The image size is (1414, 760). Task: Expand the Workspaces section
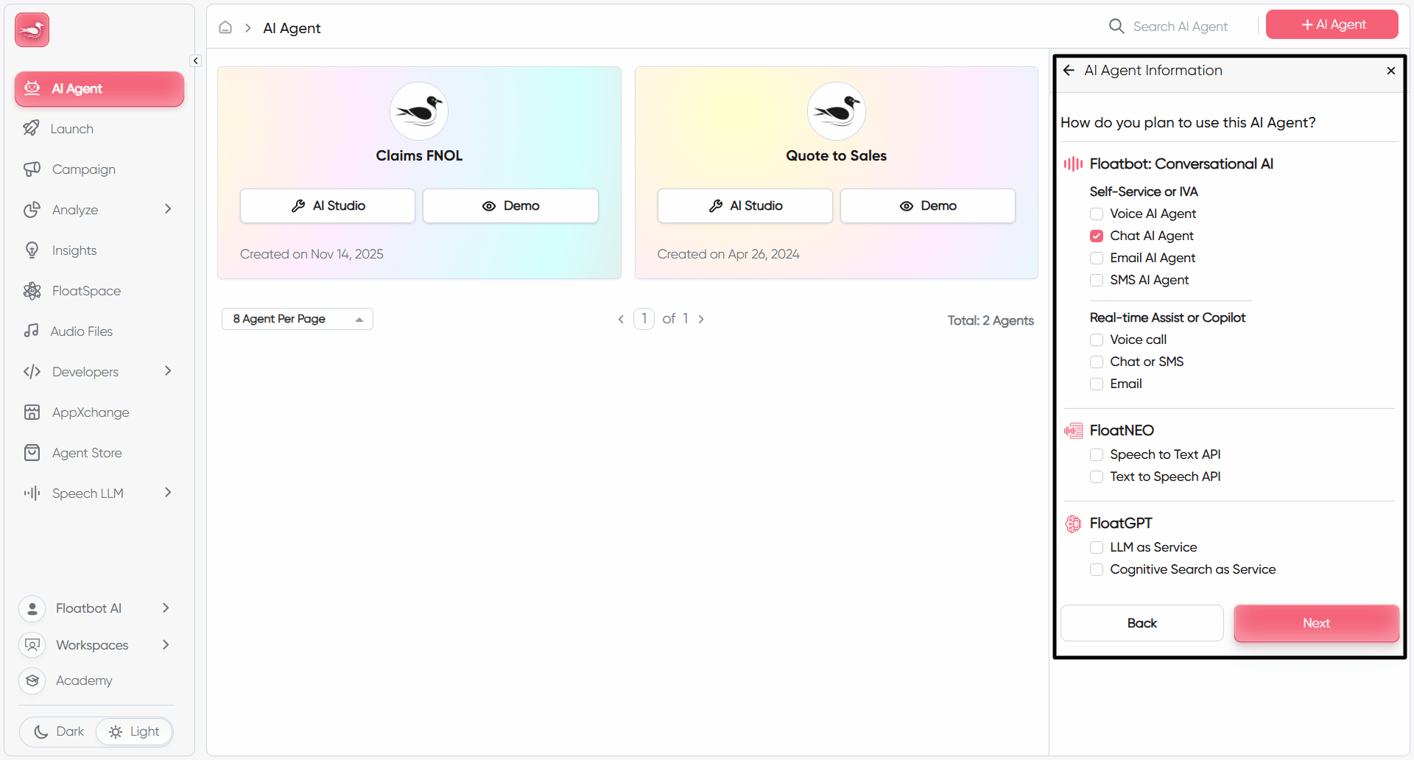92,644
